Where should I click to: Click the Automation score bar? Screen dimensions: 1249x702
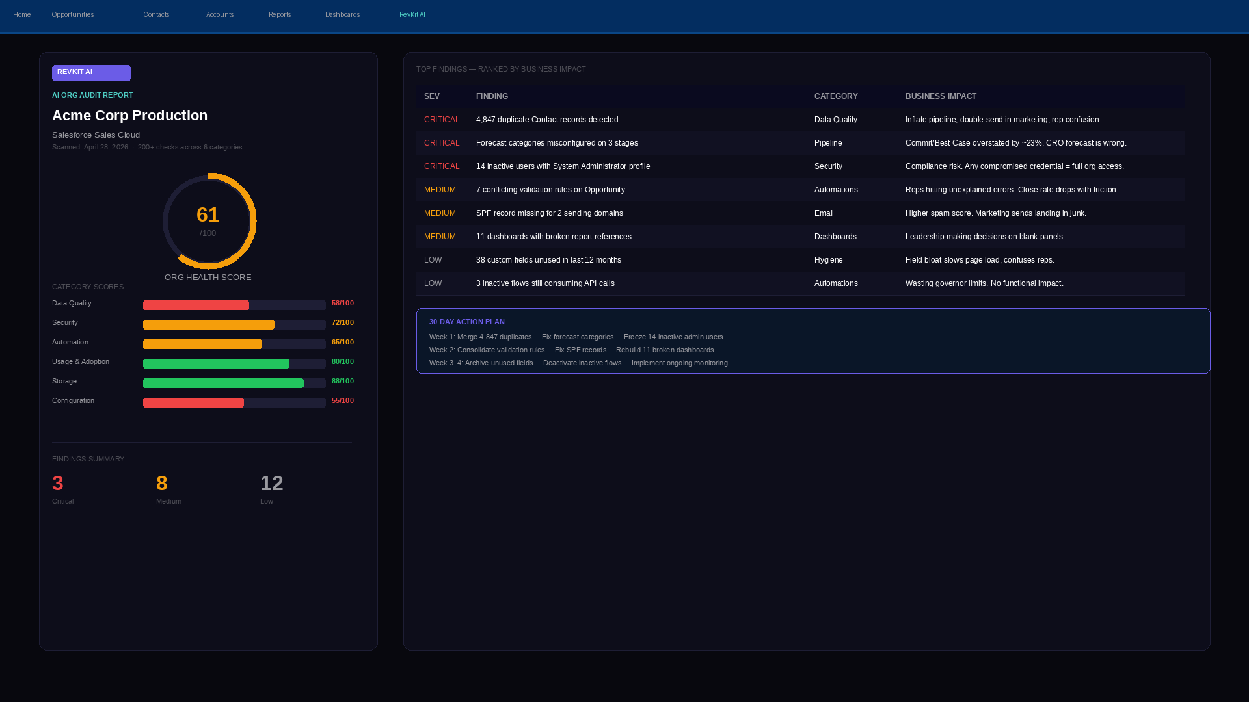pyautogui.click(x=234, y=344)
